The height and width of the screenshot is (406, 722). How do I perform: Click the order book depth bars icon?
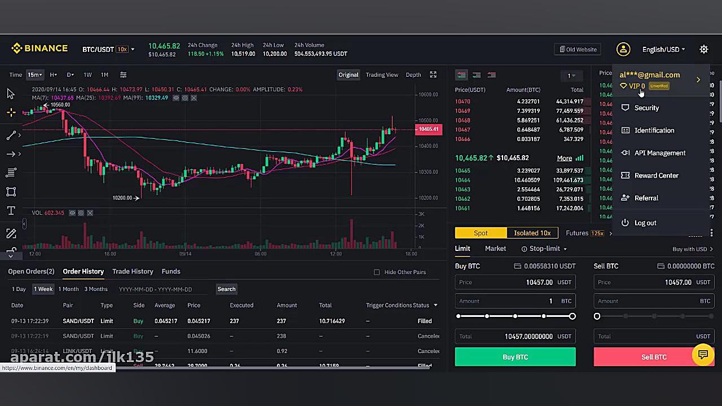579,158
